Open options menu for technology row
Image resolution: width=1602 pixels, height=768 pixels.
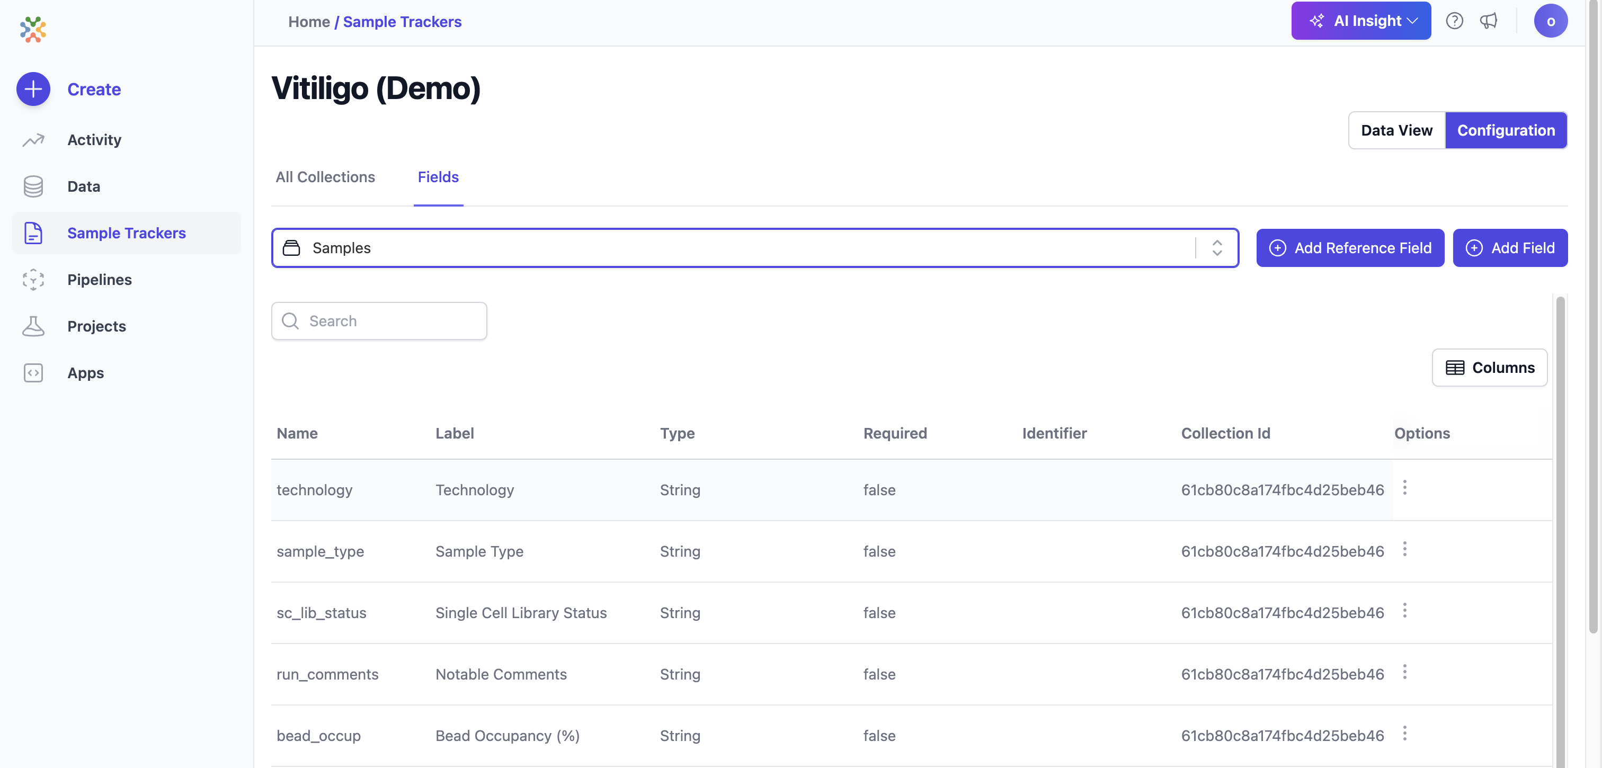click(1404, 487)
